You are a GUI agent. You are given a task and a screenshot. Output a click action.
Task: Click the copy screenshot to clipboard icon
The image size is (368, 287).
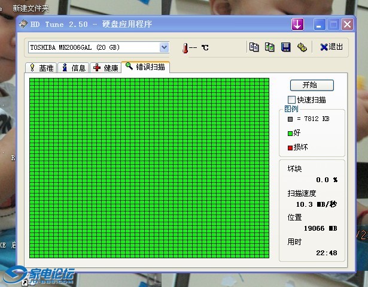270,47
